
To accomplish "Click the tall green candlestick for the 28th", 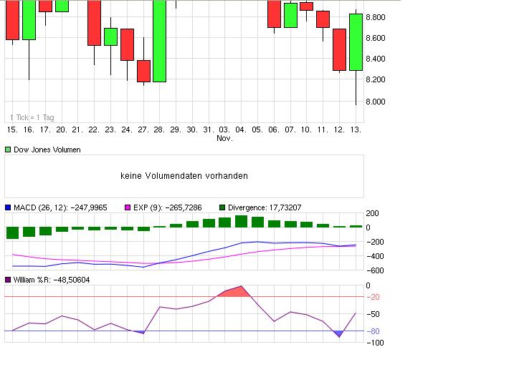I will point(159,41).
